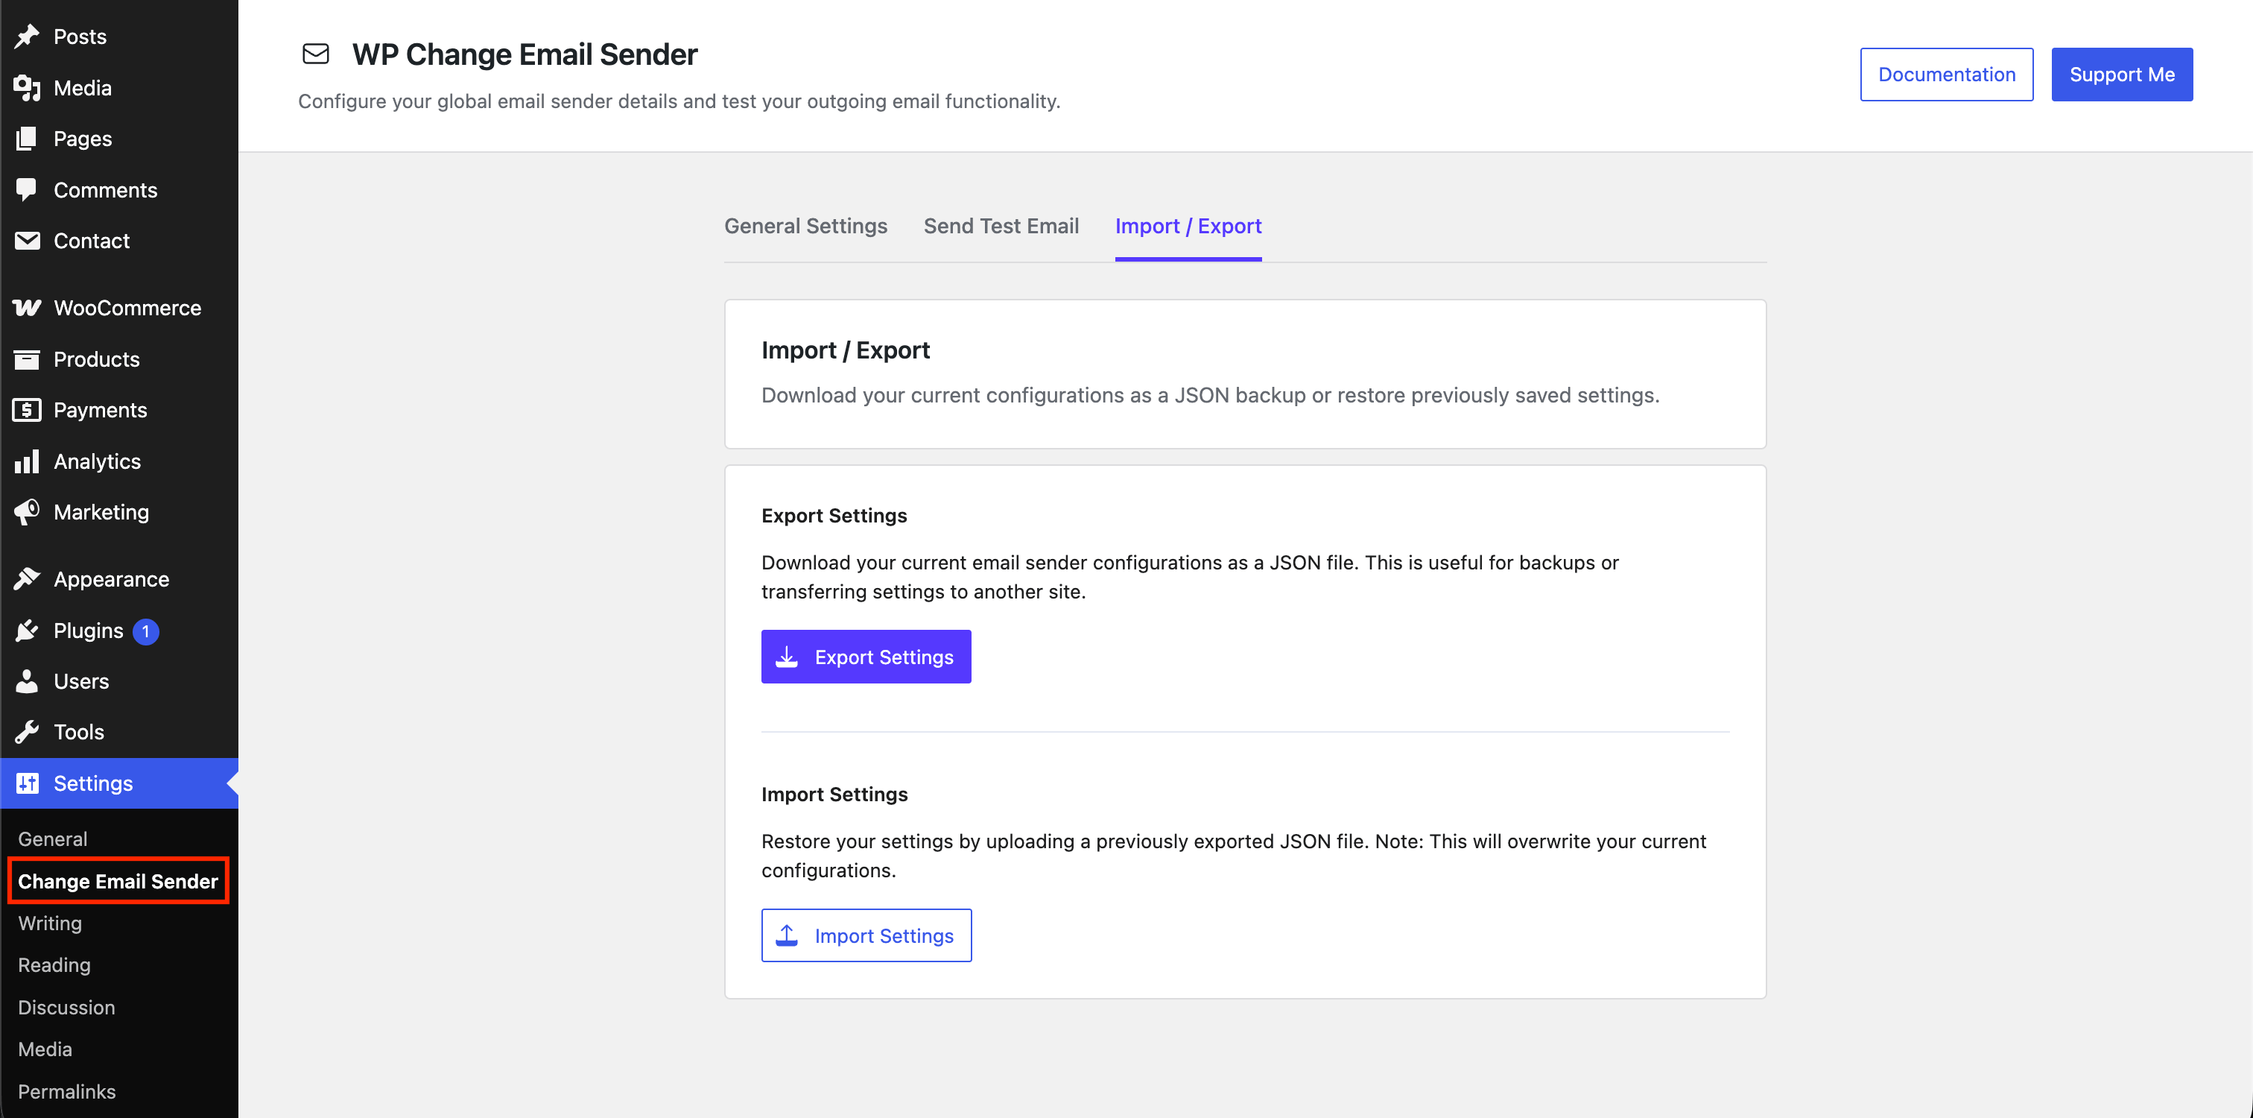The width and height of the screenshot is (2253, 1118).
Task: Open the Marketing menu
Action: [119, 512]
